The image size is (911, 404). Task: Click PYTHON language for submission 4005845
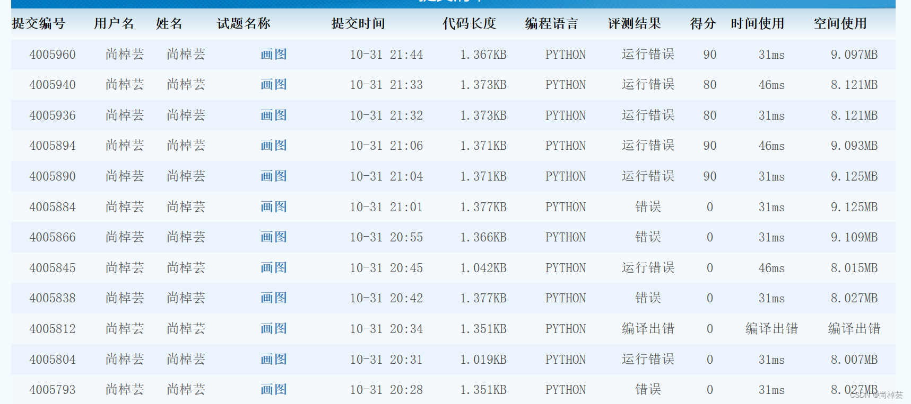click(x=566, y=268)
